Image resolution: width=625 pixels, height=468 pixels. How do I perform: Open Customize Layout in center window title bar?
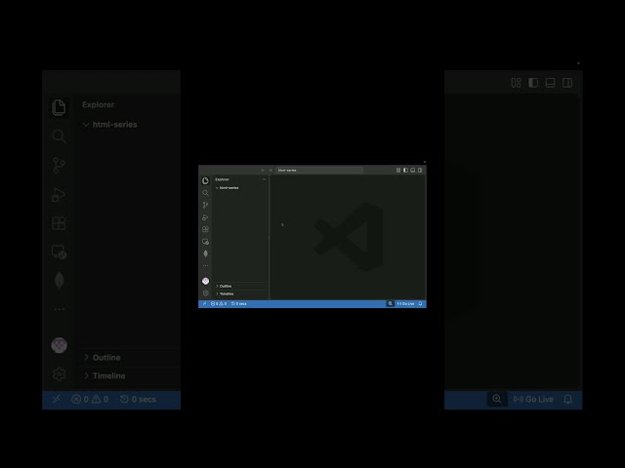point(398,171)
